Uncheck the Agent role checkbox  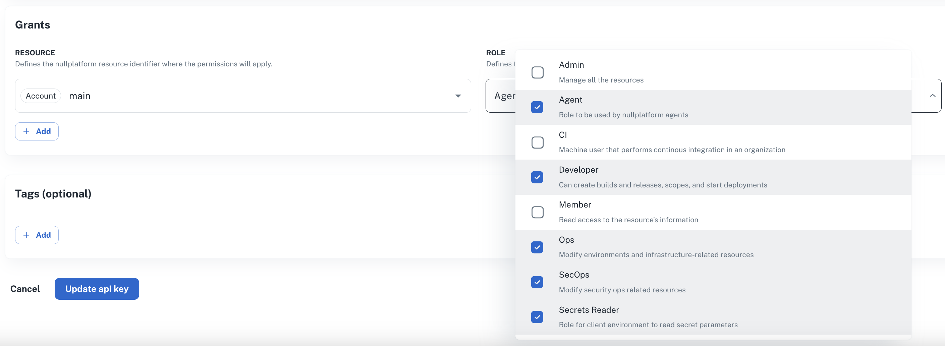click(x=538, y=107)
